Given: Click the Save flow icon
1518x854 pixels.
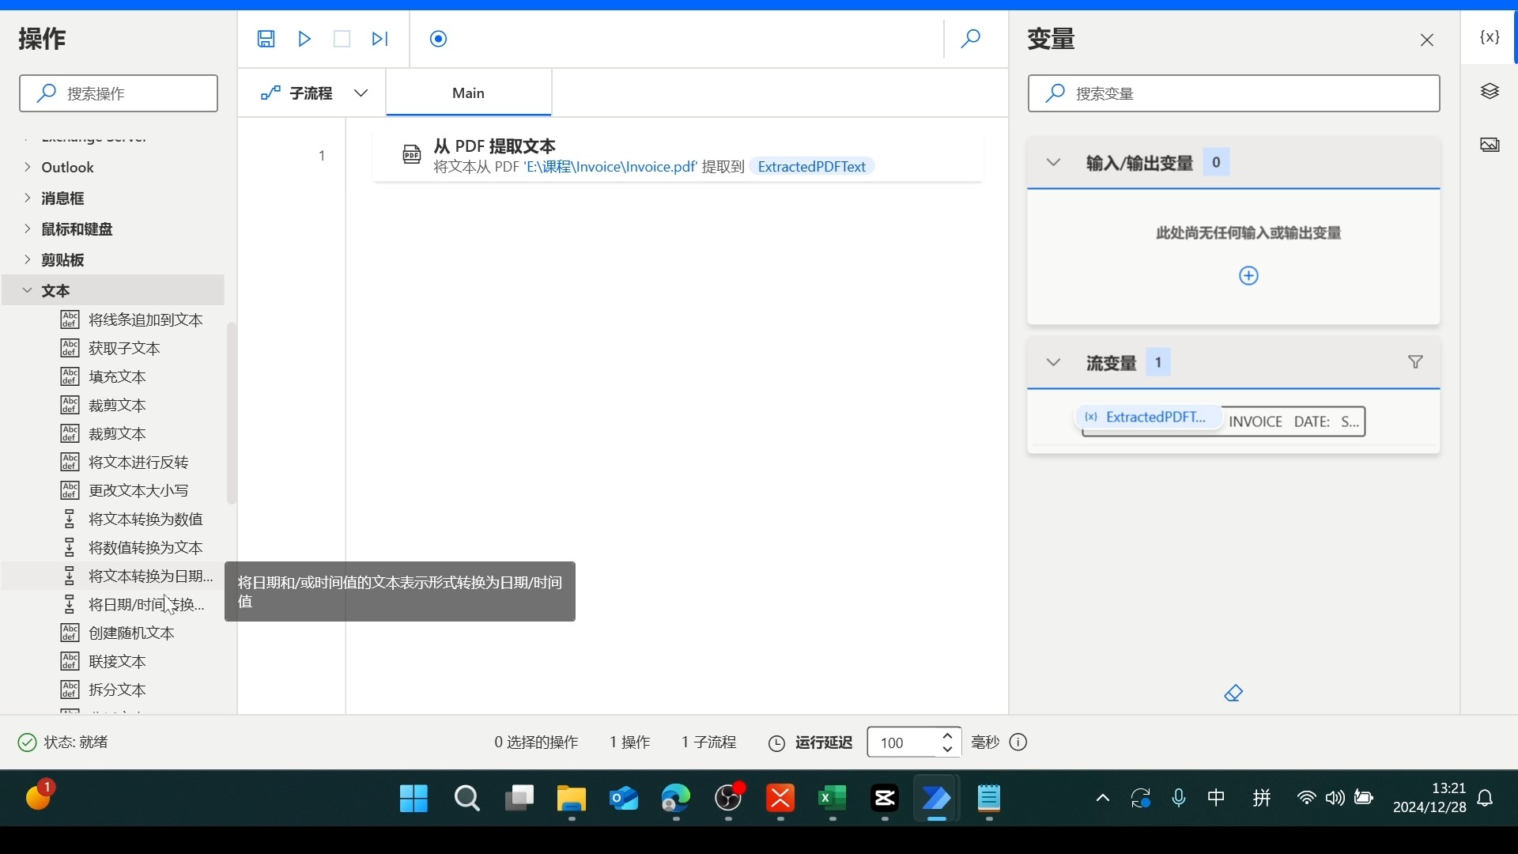Looking at the screenshot, I should point(266,39).
